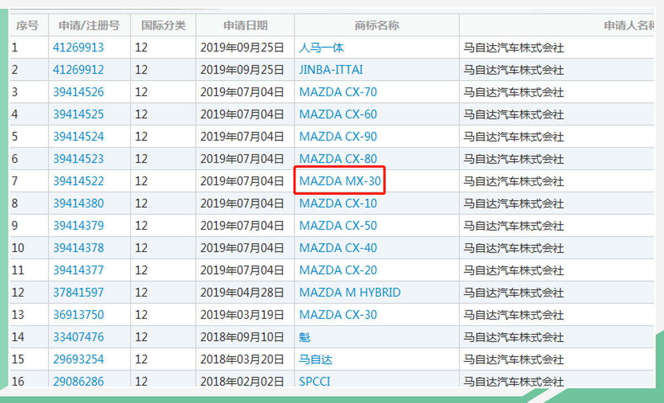Open registration number 39414379 link
Screen dimensions: 664x403
78,226
